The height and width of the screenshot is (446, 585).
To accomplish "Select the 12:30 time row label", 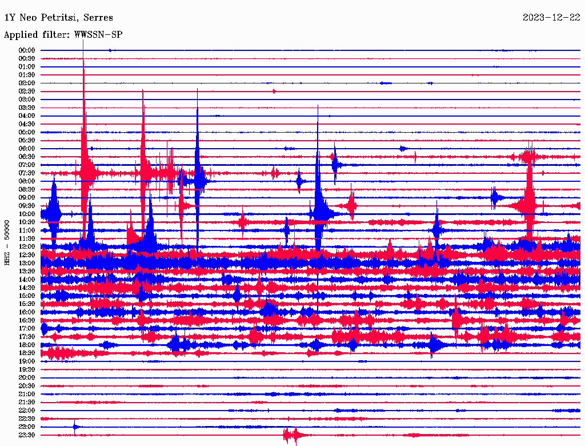I will click(x=27, y=254).
